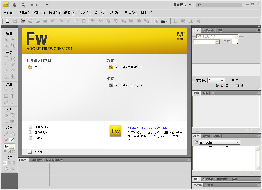This screenshot has height=190, width=262.
Task: Open the 滤镜 menu
Action: tap(115, 13)
